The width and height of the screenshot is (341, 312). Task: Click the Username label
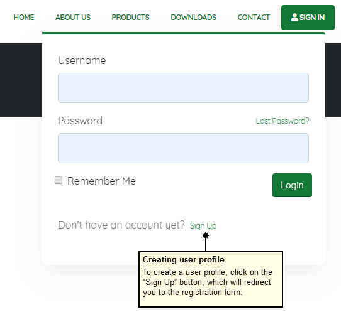point(82,60)
